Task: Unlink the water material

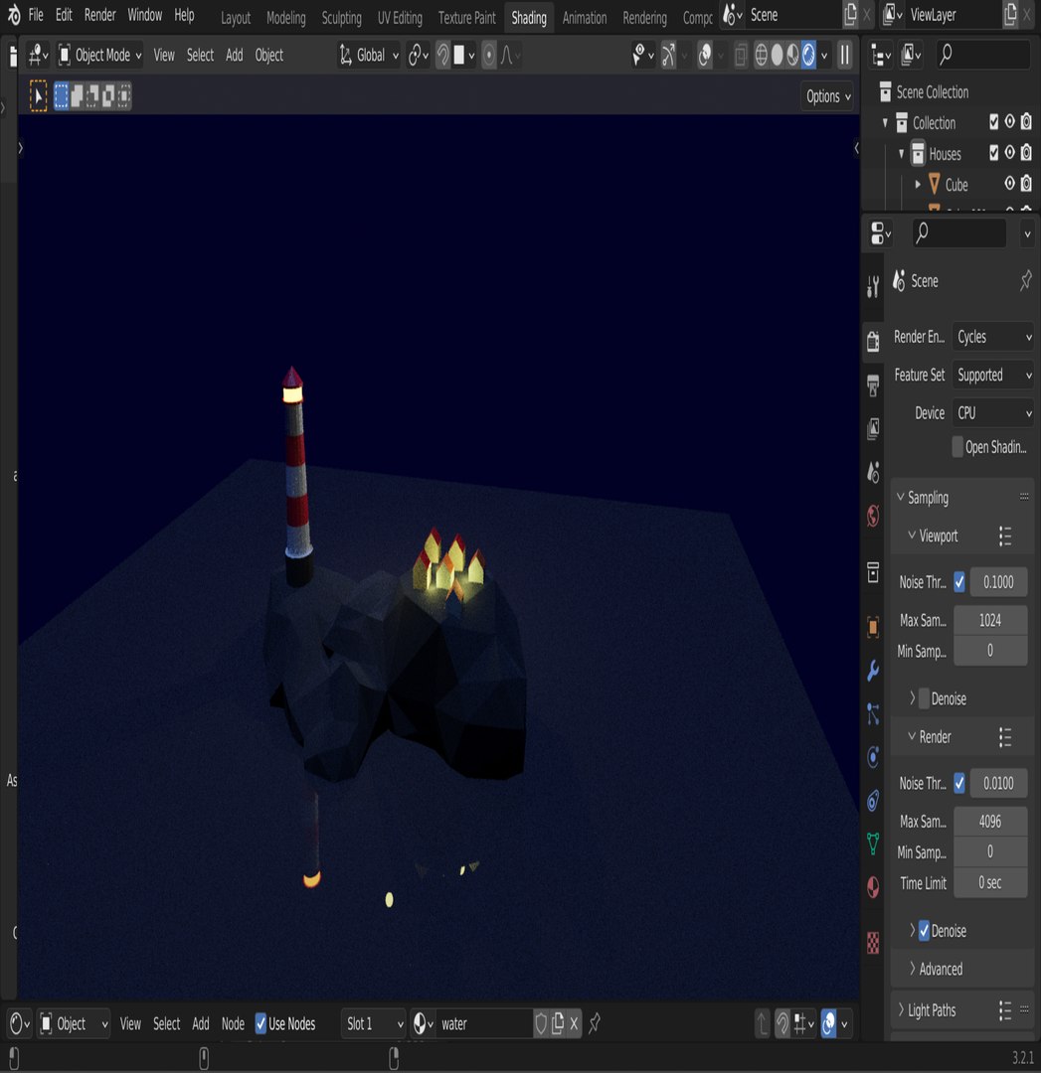Action: point(574,1023)
